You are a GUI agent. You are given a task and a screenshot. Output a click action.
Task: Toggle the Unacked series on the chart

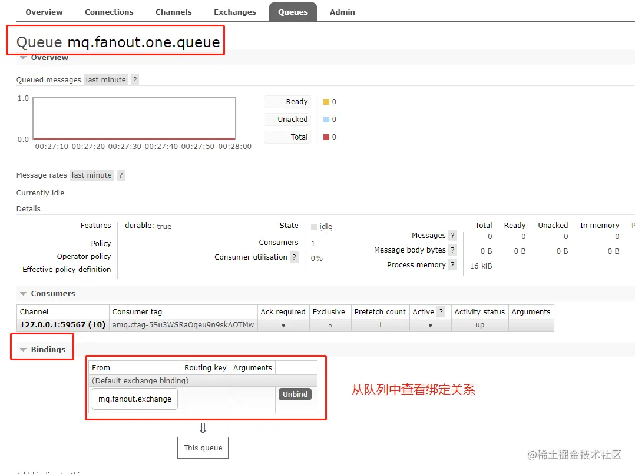pos(287,119)
